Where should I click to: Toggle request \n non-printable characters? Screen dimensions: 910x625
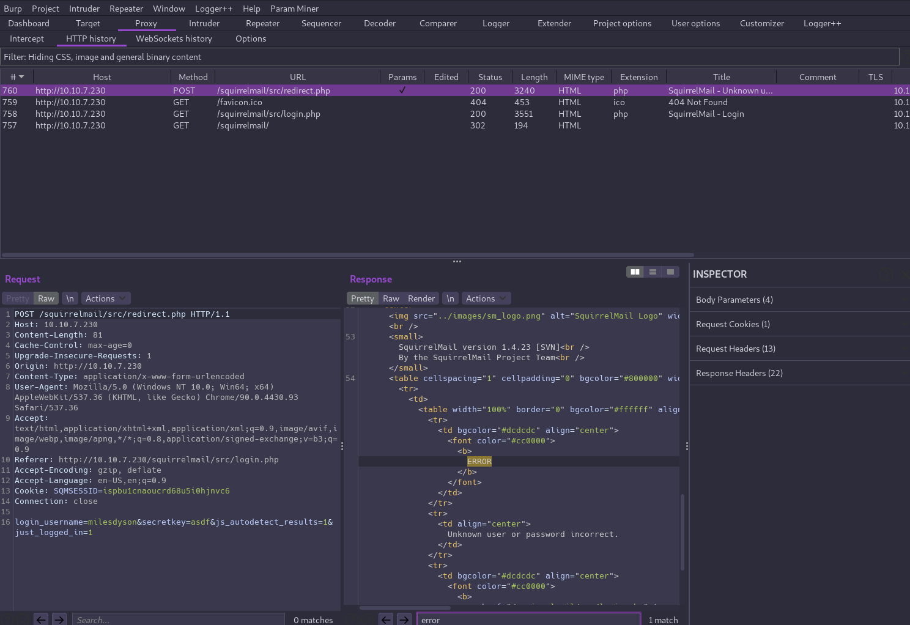[x=70, y=298]
